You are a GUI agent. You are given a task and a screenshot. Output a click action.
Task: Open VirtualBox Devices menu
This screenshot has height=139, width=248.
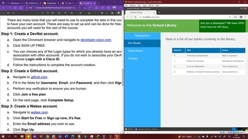(x=151, y=5)
